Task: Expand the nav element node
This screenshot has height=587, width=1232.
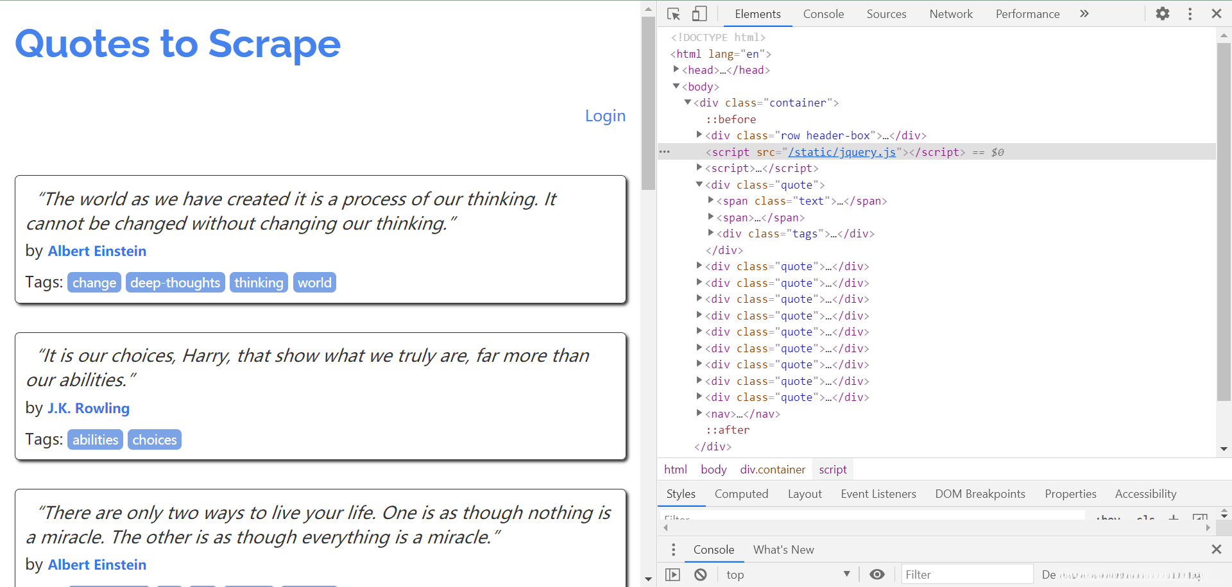Action: coord(699,414)
